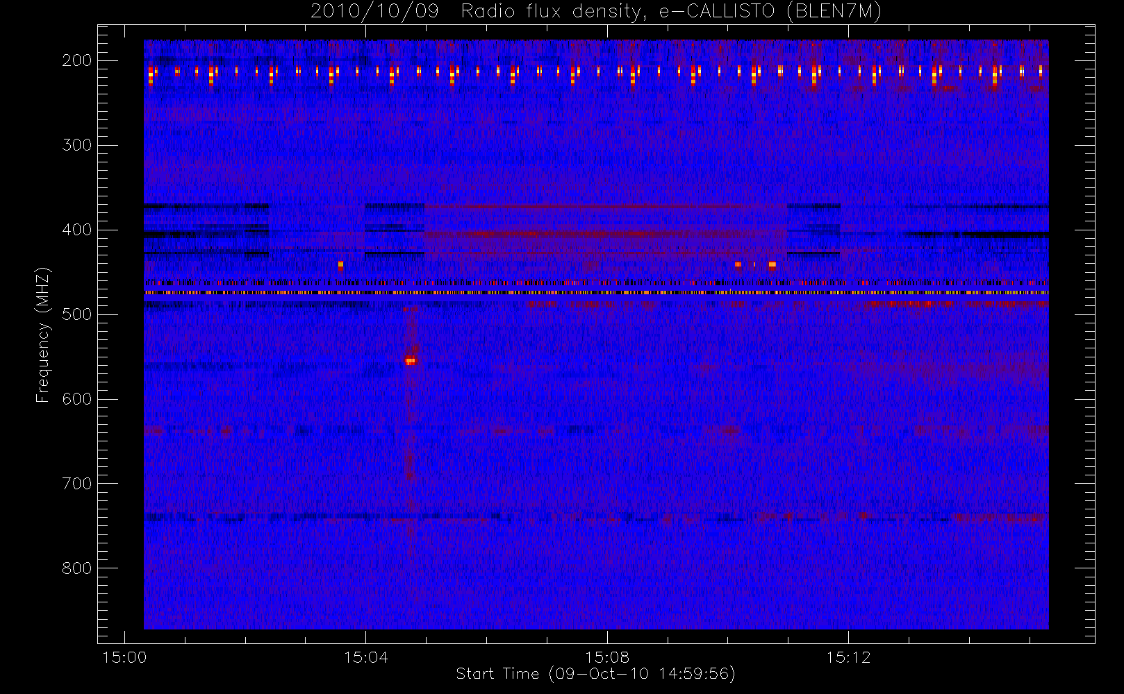
Task: Click the 'Frequency (MHz)' y-axis label
Action: tap(43, 335)
